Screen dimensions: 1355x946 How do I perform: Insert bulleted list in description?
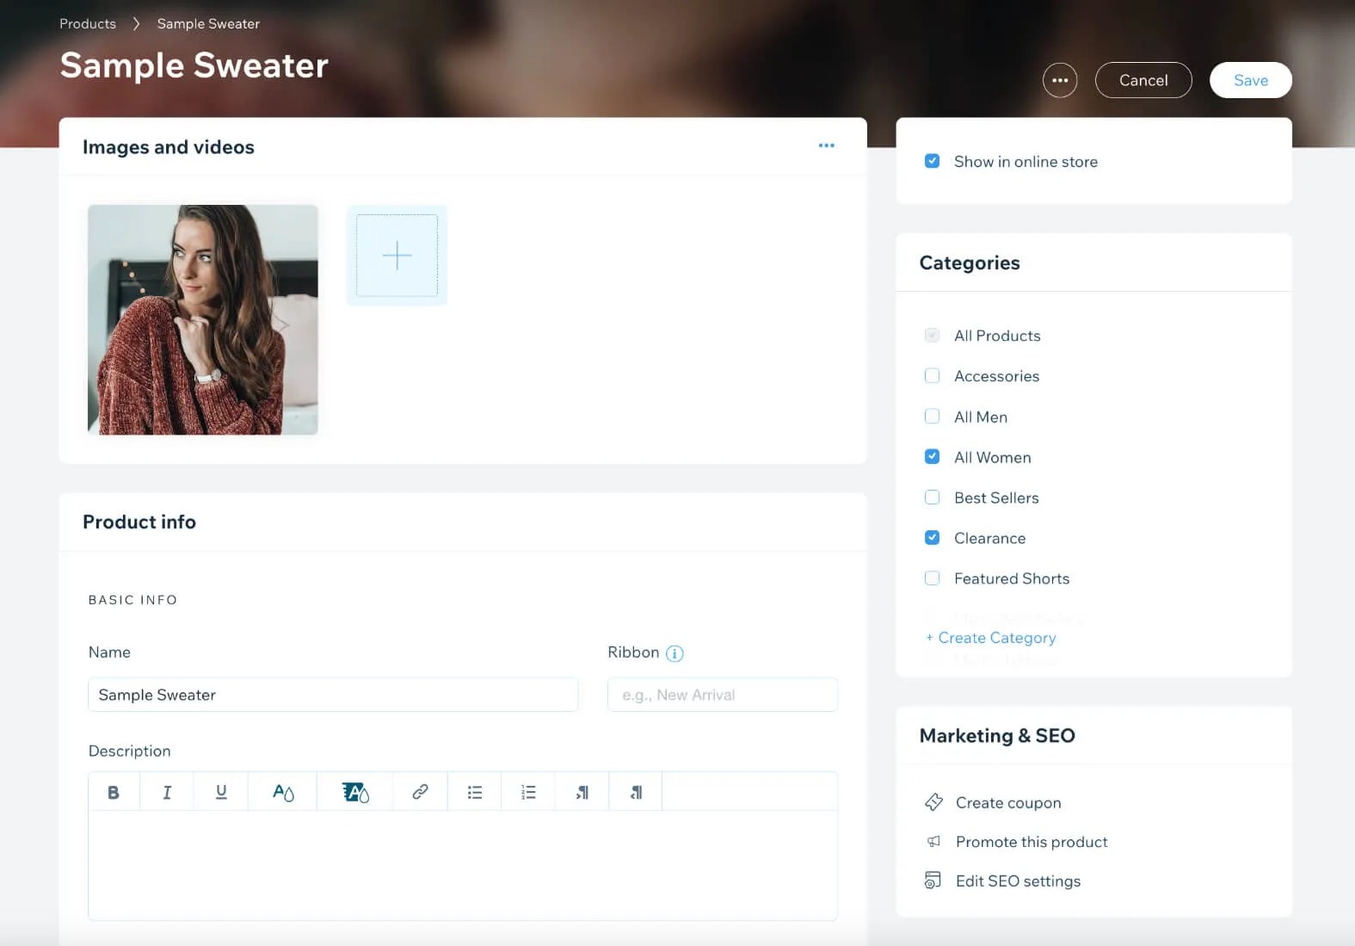point(475,792)
